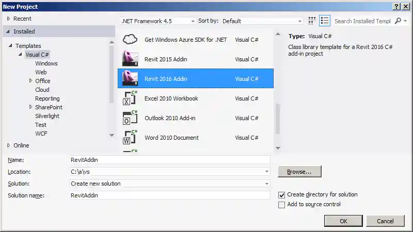
Task: Select the Web template category
Action: pos(41,72)
